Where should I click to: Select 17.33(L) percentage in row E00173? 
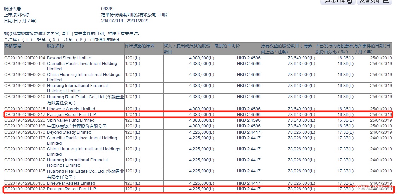pos(345,138)
